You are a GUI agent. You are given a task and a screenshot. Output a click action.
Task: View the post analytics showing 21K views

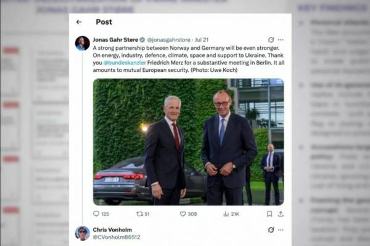click(x=226, y=214)
